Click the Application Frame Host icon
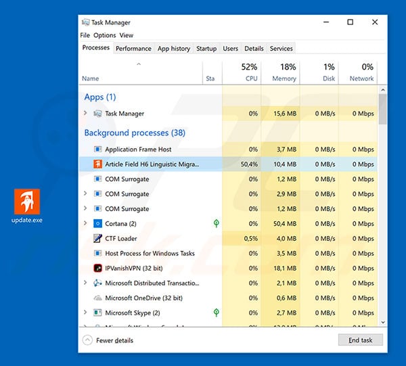 pos(97,149)
